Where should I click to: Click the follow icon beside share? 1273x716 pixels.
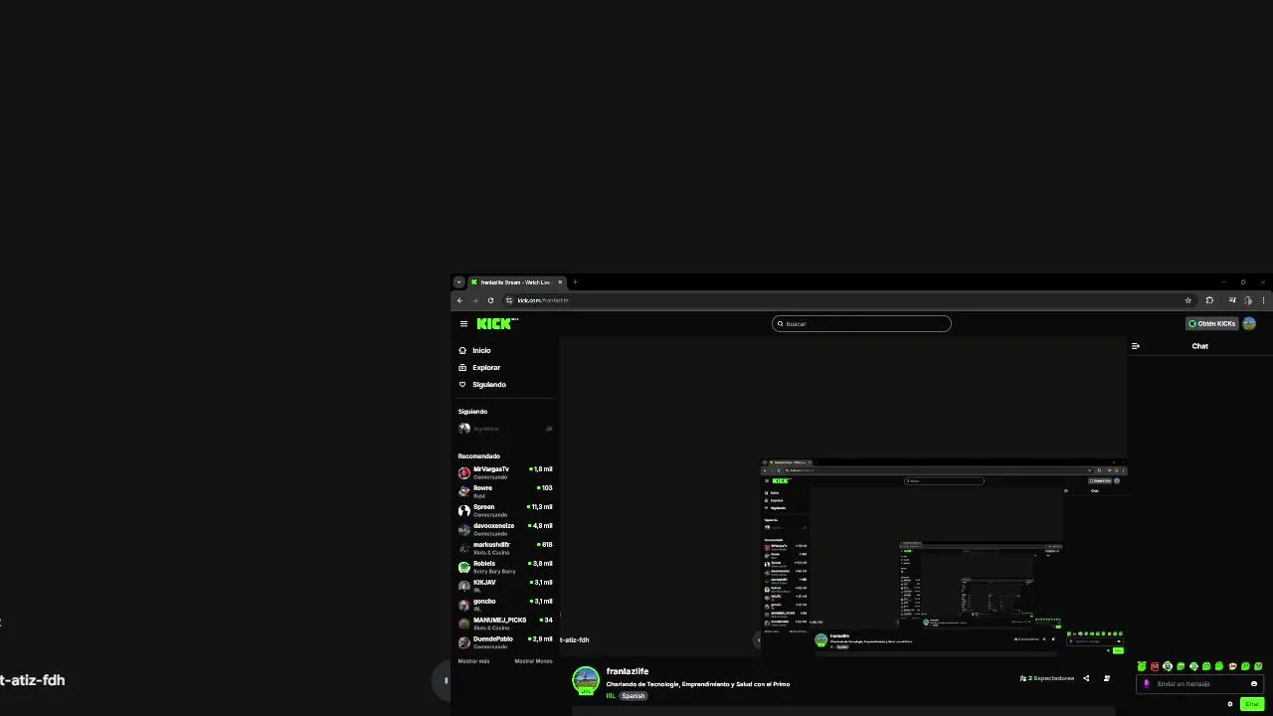tap(1107, 678)
